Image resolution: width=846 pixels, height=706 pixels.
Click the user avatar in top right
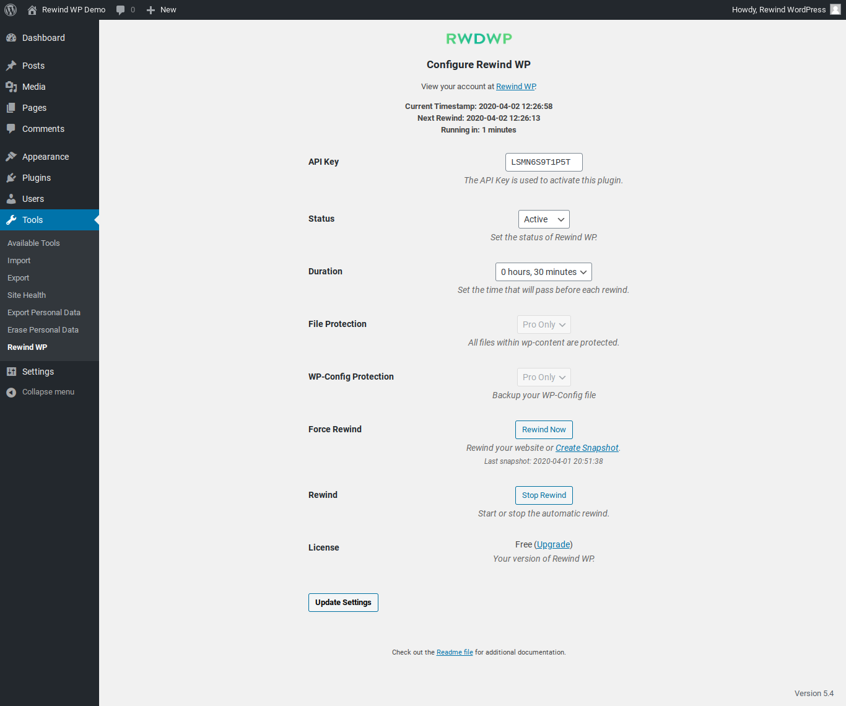click(835, 10)
